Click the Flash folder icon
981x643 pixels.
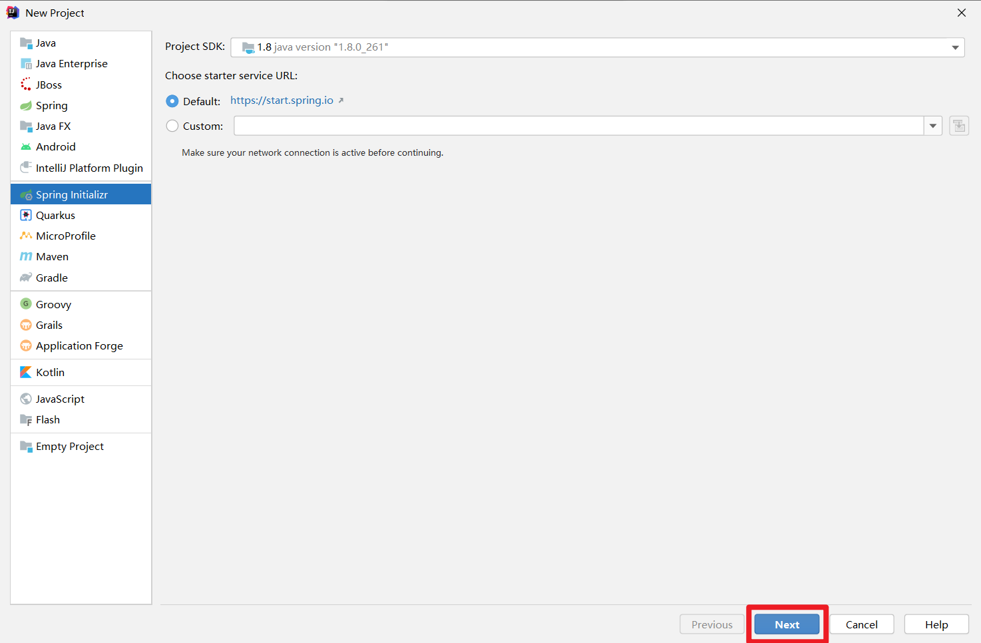[26, 419]
